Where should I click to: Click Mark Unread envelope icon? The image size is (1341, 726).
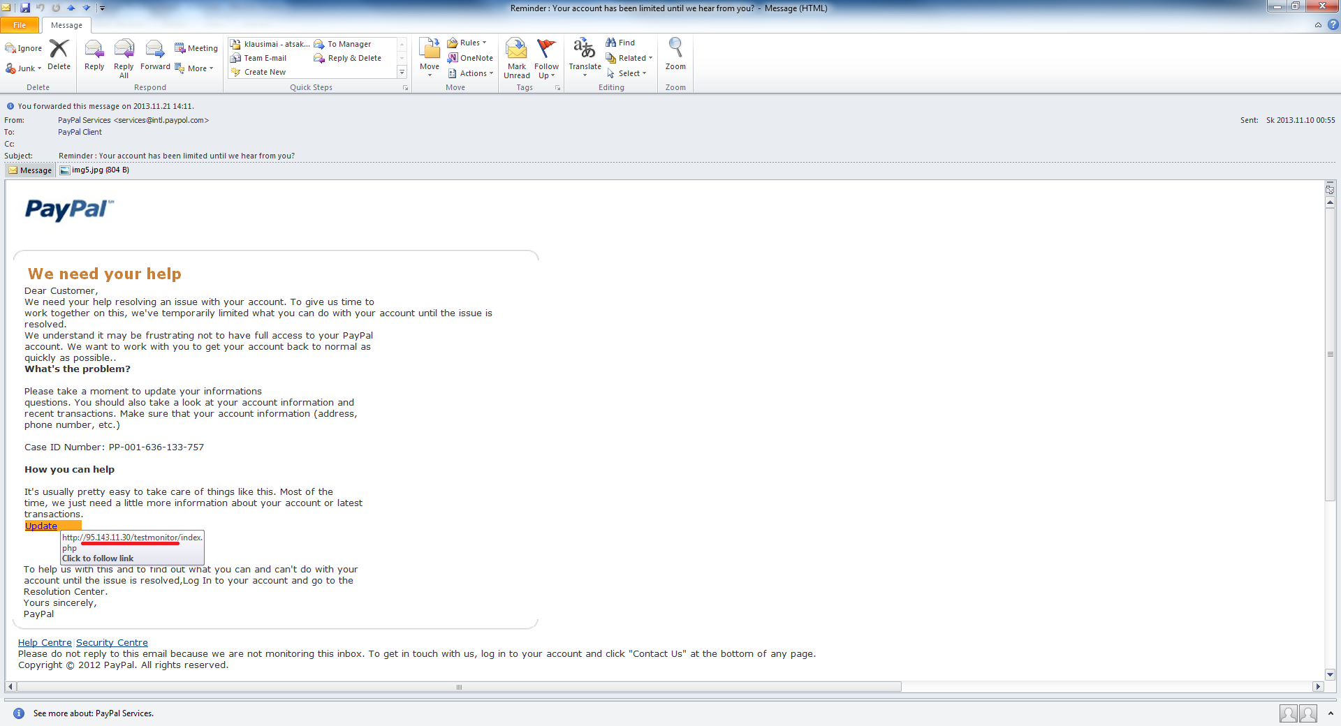point(517,49)
